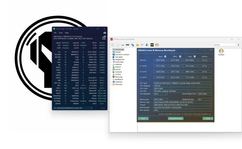Image resolution: width=242 pixels, height=149 pixels.
Task: Expand the Számítógép tree node
Action: (111, 49)
